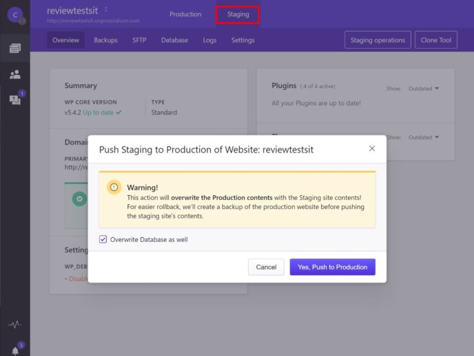
Task: Click the WP CORE VERSION label
Action: click(90, 102)
